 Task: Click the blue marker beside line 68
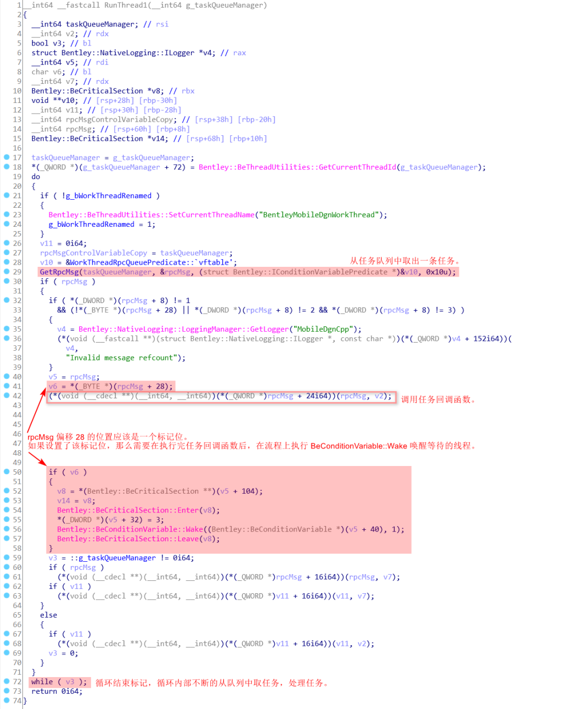[x=6, y=644]
